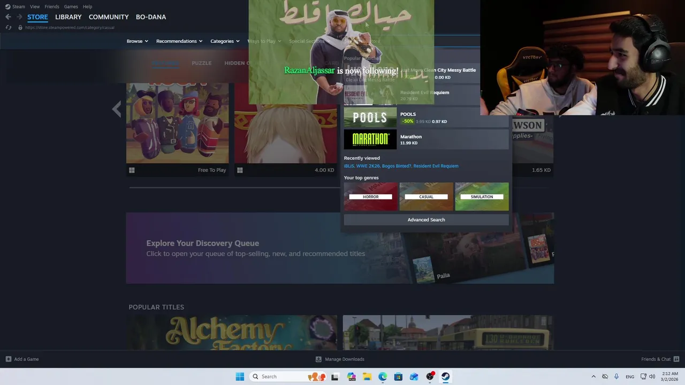Open the Marathon search result
This screenshot has width=685, height=385.
coord(426,140)
